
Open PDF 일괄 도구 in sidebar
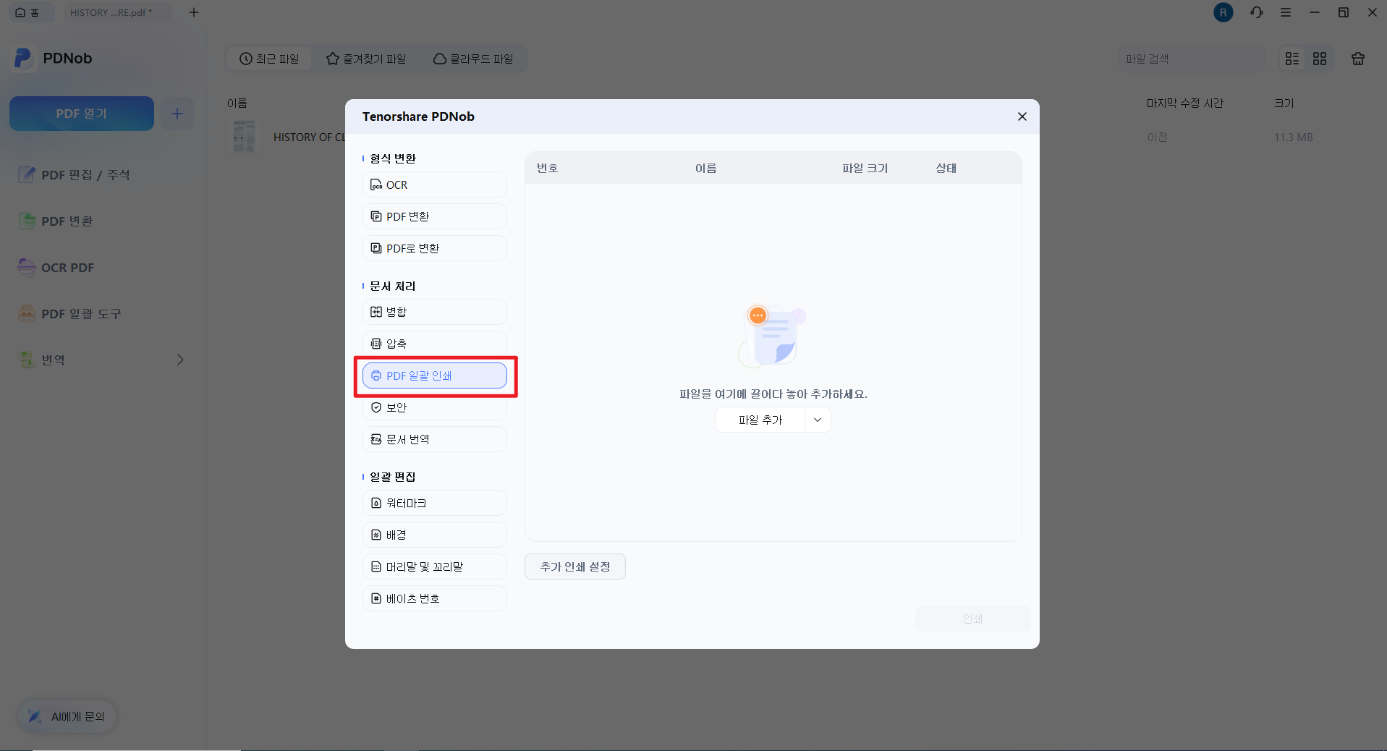70,313
